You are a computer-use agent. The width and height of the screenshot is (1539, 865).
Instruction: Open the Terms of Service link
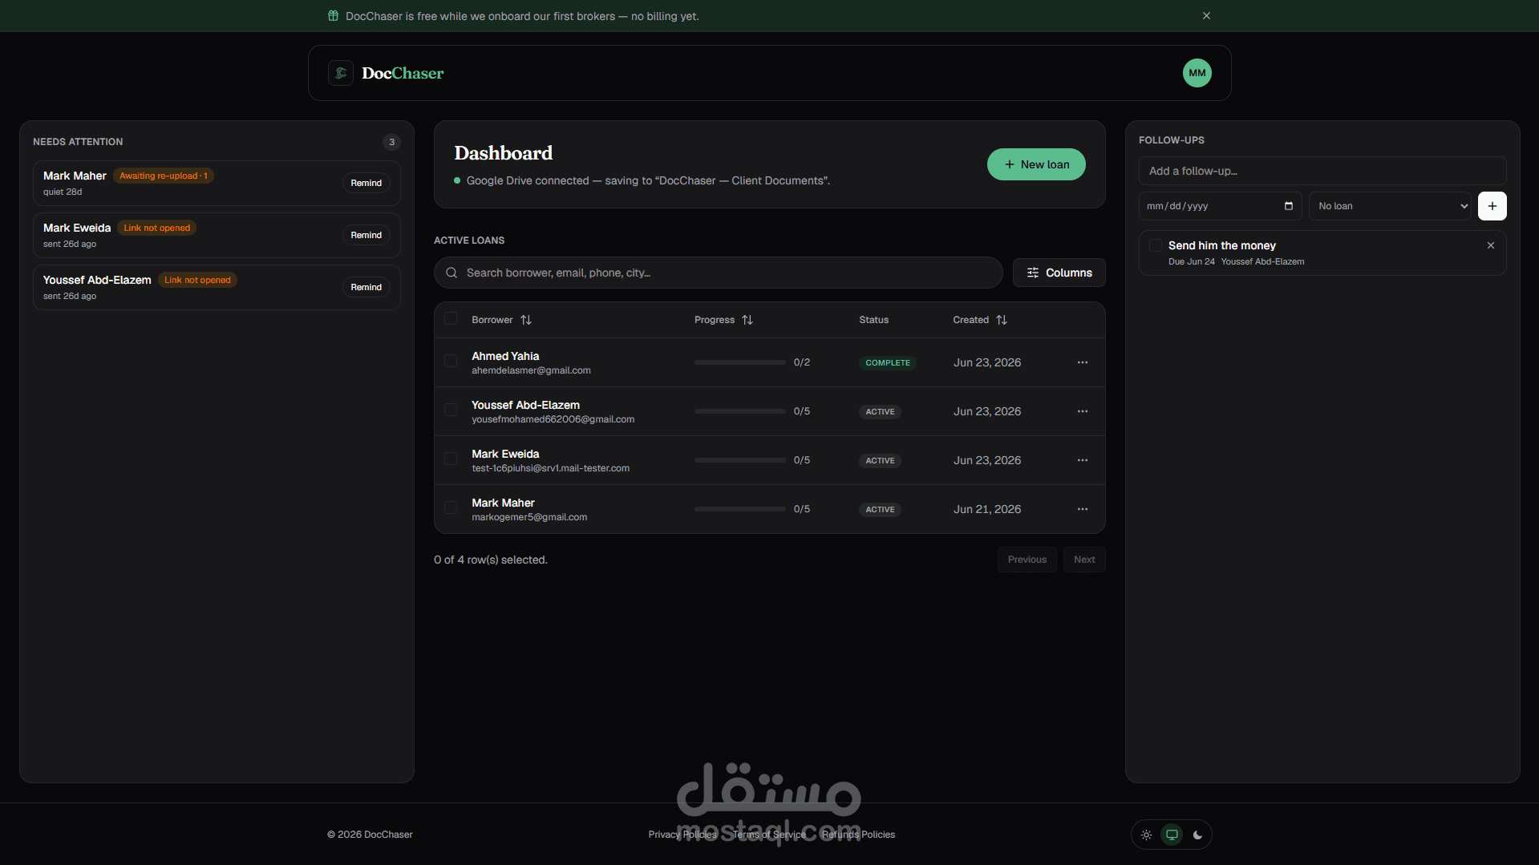coord(769,835)
